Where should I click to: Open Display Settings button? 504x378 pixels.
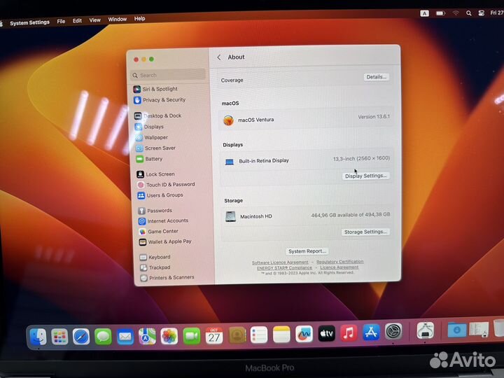coord(365,176)
